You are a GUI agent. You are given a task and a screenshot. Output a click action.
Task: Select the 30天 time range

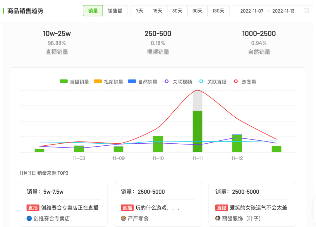point(177,11)
